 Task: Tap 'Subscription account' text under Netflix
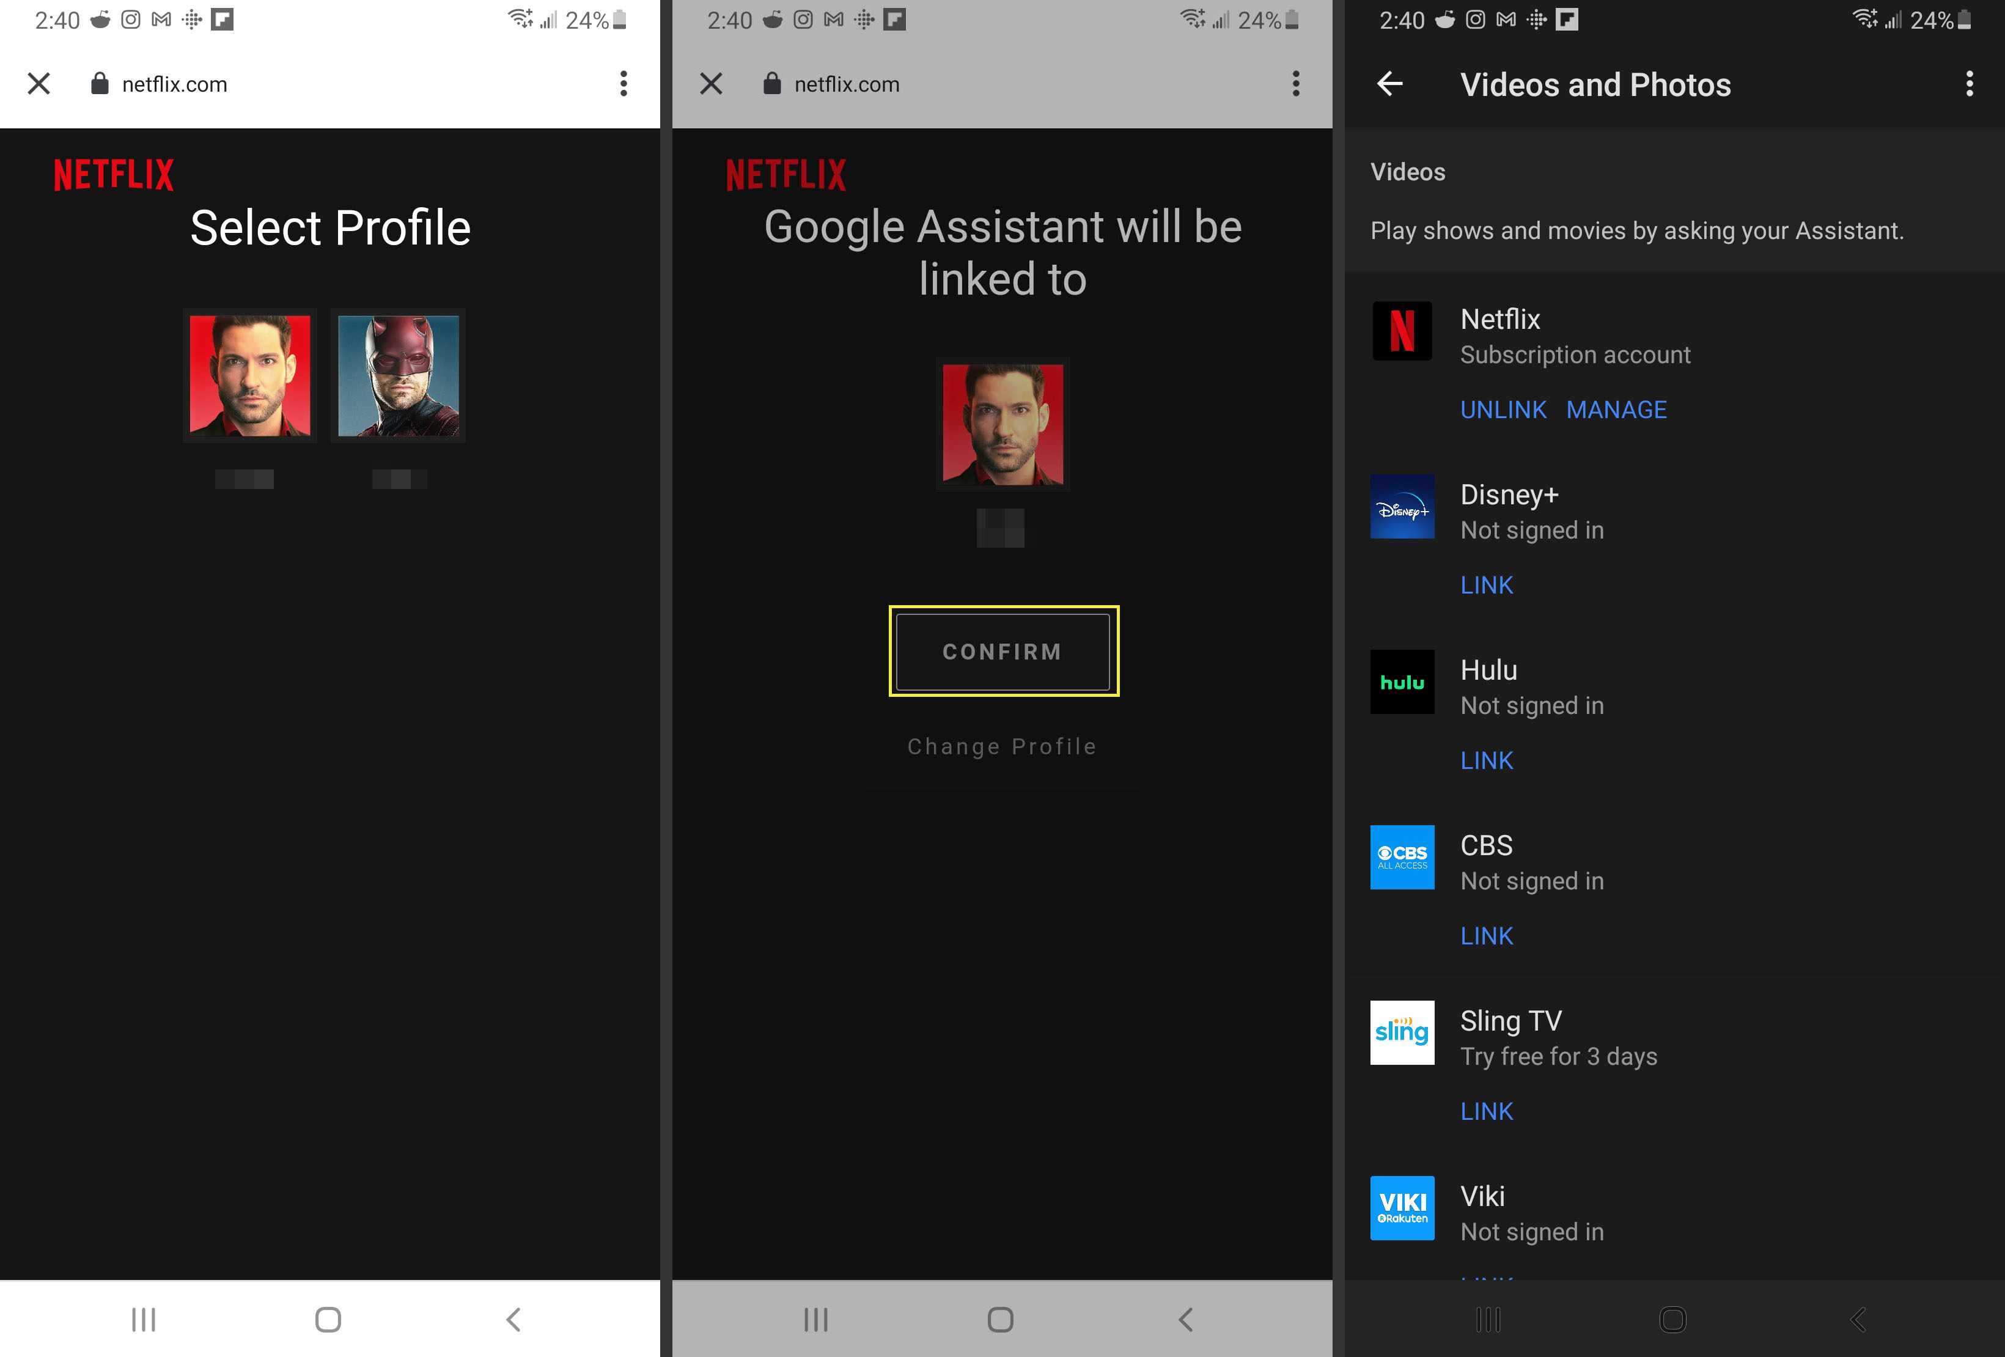pos(1575,355)
